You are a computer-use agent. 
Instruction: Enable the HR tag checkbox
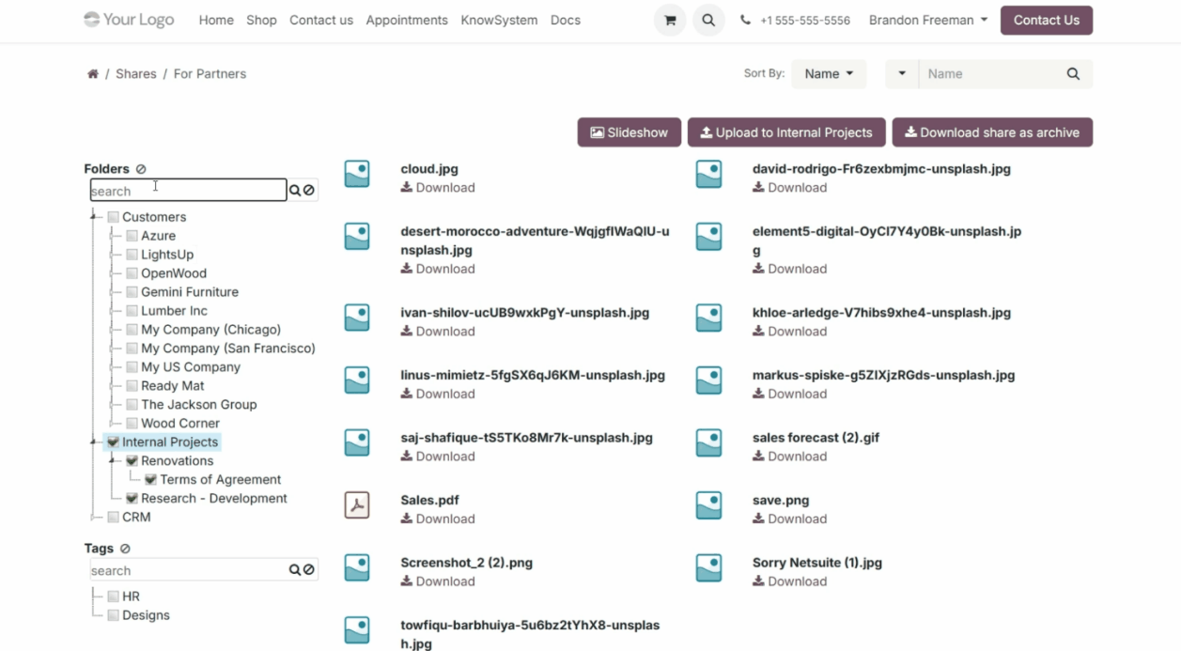114,597
